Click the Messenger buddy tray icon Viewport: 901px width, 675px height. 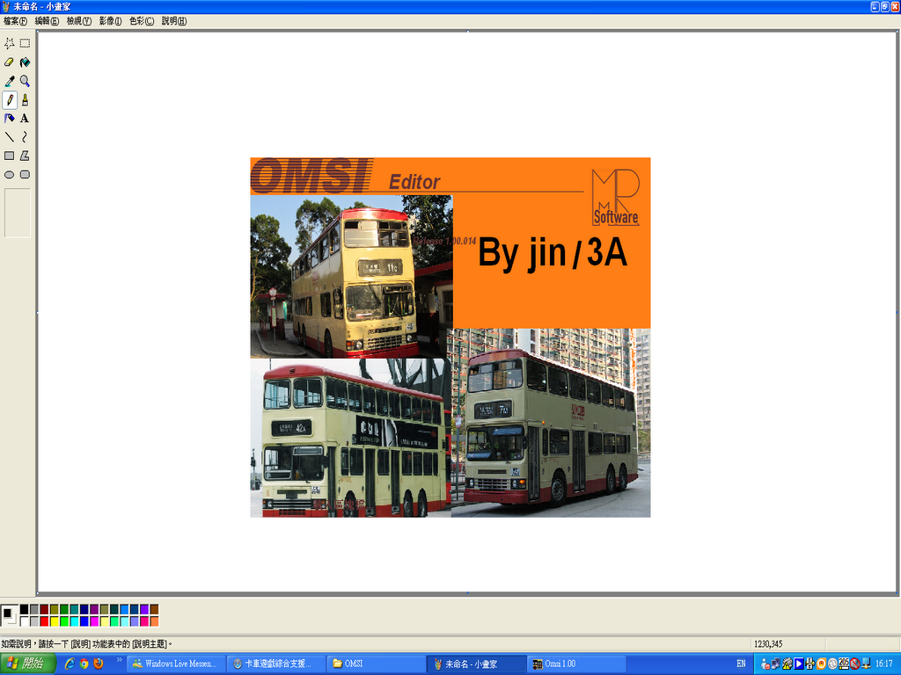point(765,664)
